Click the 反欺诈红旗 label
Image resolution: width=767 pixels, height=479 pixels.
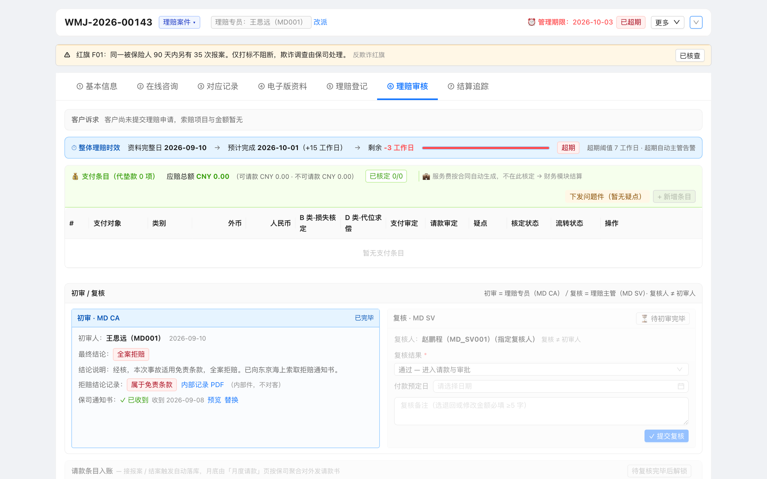[369, 55]
